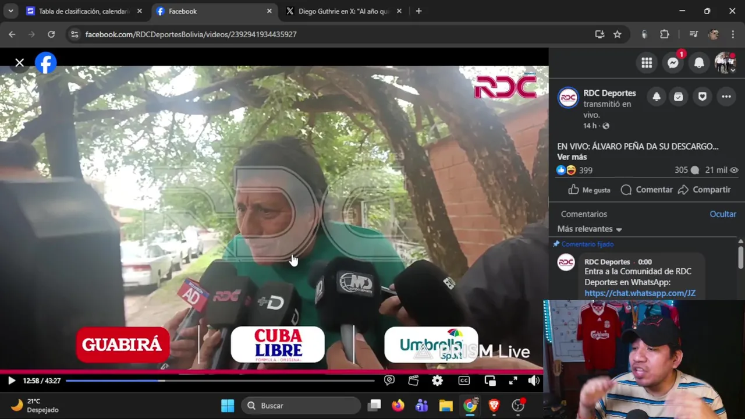Open the weather widget showing 21°C
The height and width of the screenshot is (419, 745).
pyautogui.click(x=35, y=406)
